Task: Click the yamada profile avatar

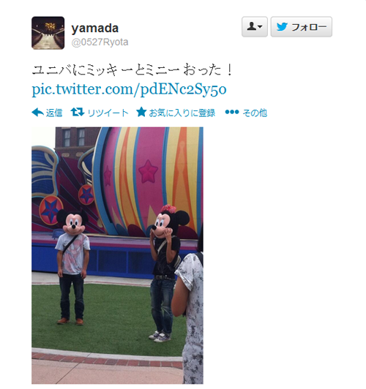Action: click(x=48, y=33)
